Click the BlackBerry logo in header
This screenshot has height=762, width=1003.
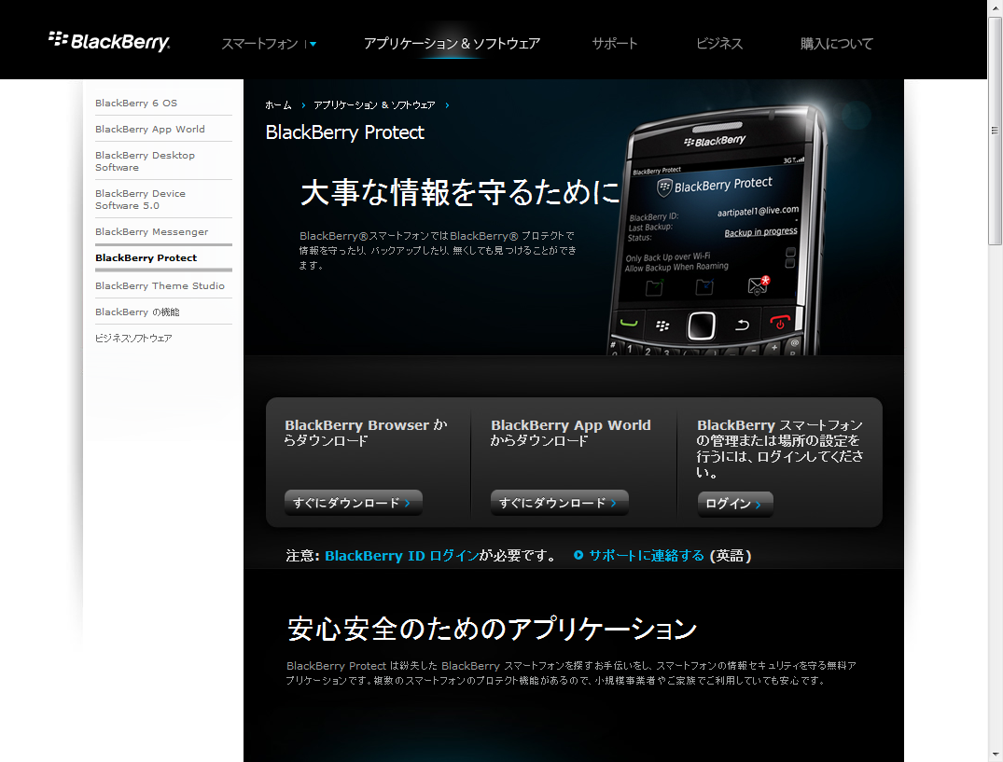[109, 42]
